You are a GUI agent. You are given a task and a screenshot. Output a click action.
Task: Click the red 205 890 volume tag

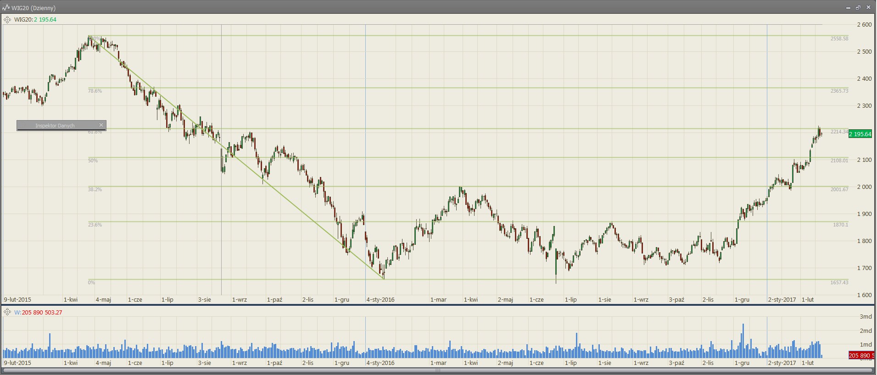point(861,355)
